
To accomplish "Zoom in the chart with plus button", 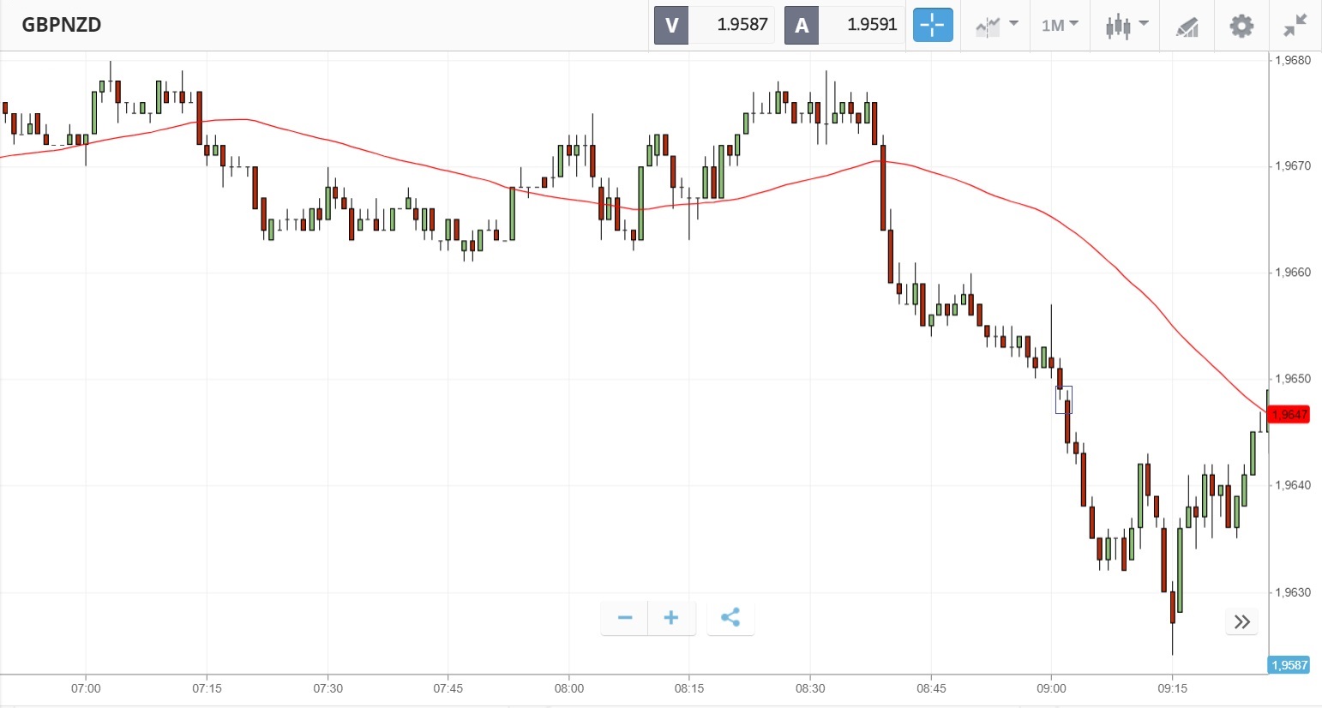I will (671, 618).
